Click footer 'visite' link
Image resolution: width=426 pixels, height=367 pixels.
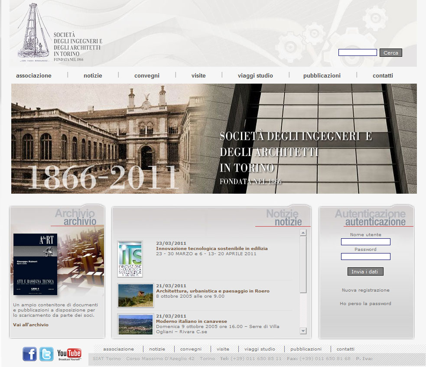[223, 349]
